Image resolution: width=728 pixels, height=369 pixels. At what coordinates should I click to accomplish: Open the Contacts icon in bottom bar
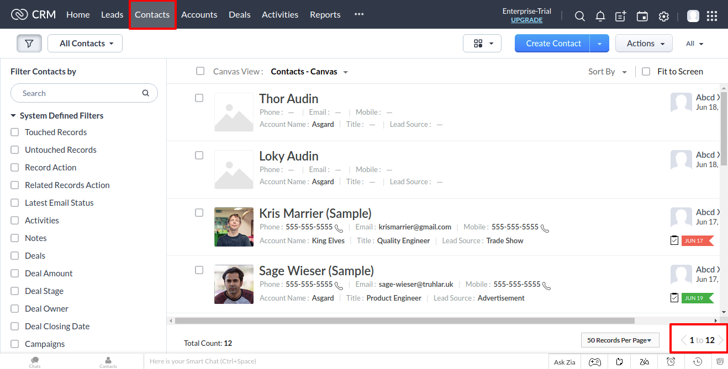coord(108,362)
